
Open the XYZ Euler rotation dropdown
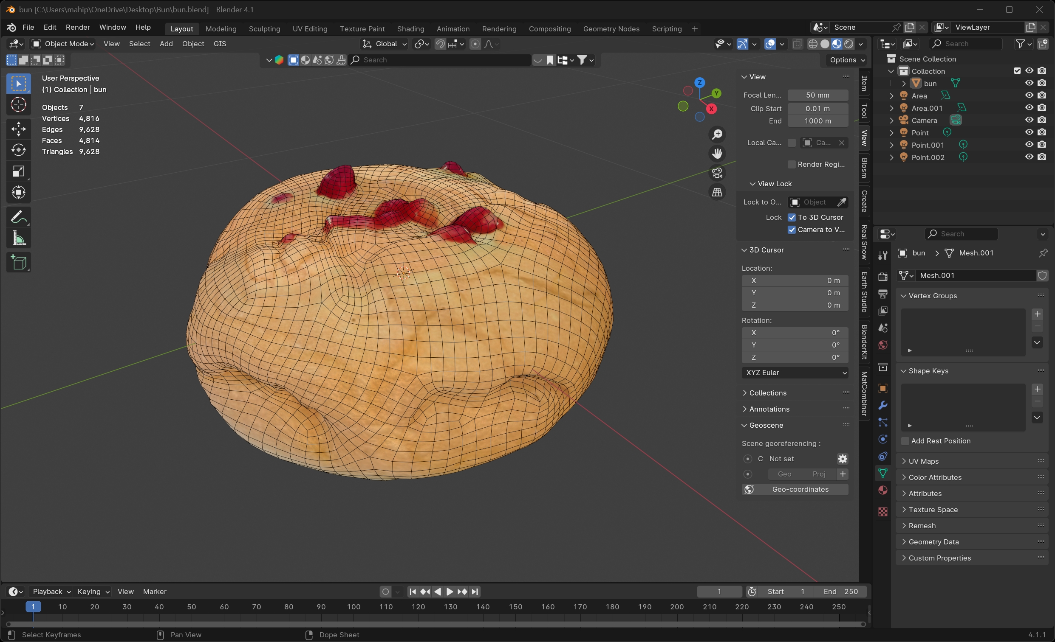pos(795,373)
